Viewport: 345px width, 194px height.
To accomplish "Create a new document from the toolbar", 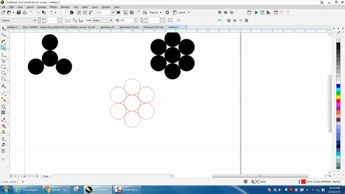I will tap(3, 12).
